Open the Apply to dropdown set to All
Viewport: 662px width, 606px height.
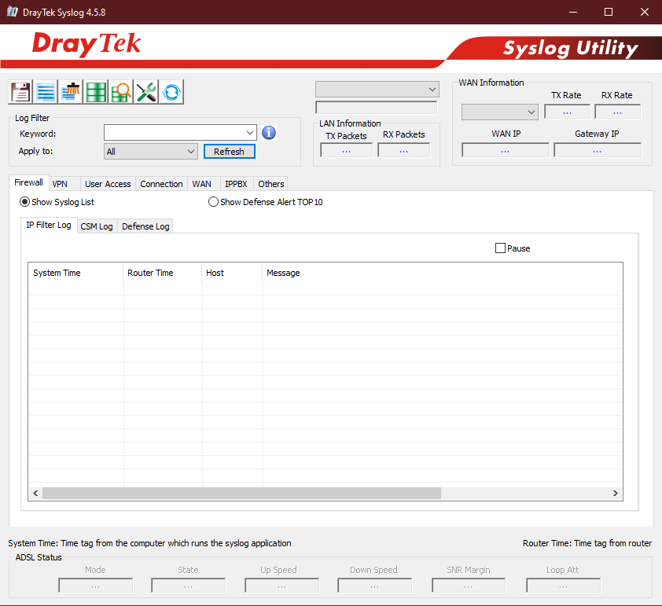pos(151,152)
